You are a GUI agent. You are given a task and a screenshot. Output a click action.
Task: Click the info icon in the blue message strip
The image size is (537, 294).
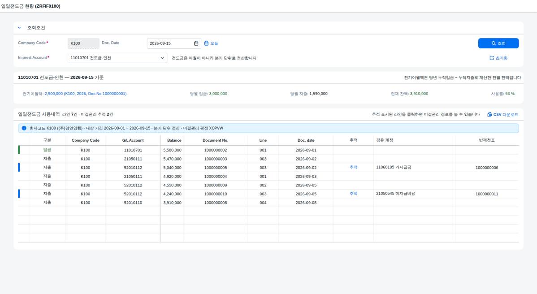24,128
